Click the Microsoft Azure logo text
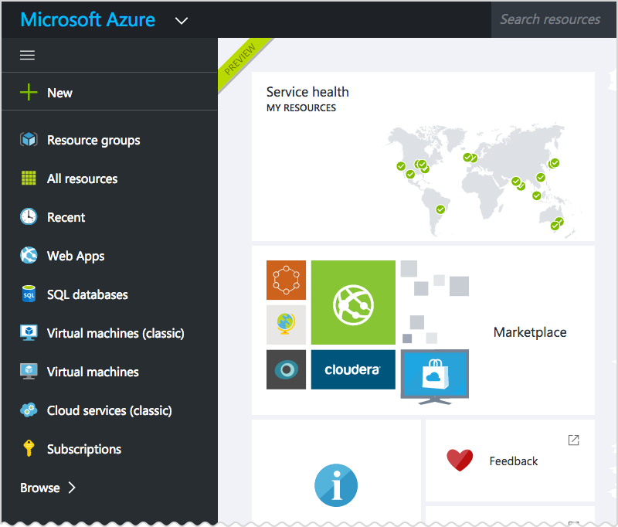Viewport: 618px width, 527px height. (87, 20)
